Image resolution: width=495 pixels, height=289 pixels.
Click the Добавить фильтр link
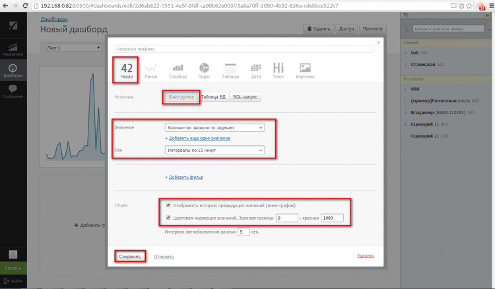[x=185, y=177]
